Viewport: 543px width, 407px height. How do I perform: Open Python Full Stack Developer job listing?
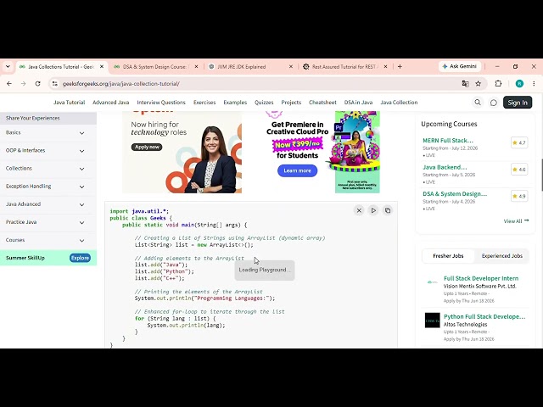[484, 316]
